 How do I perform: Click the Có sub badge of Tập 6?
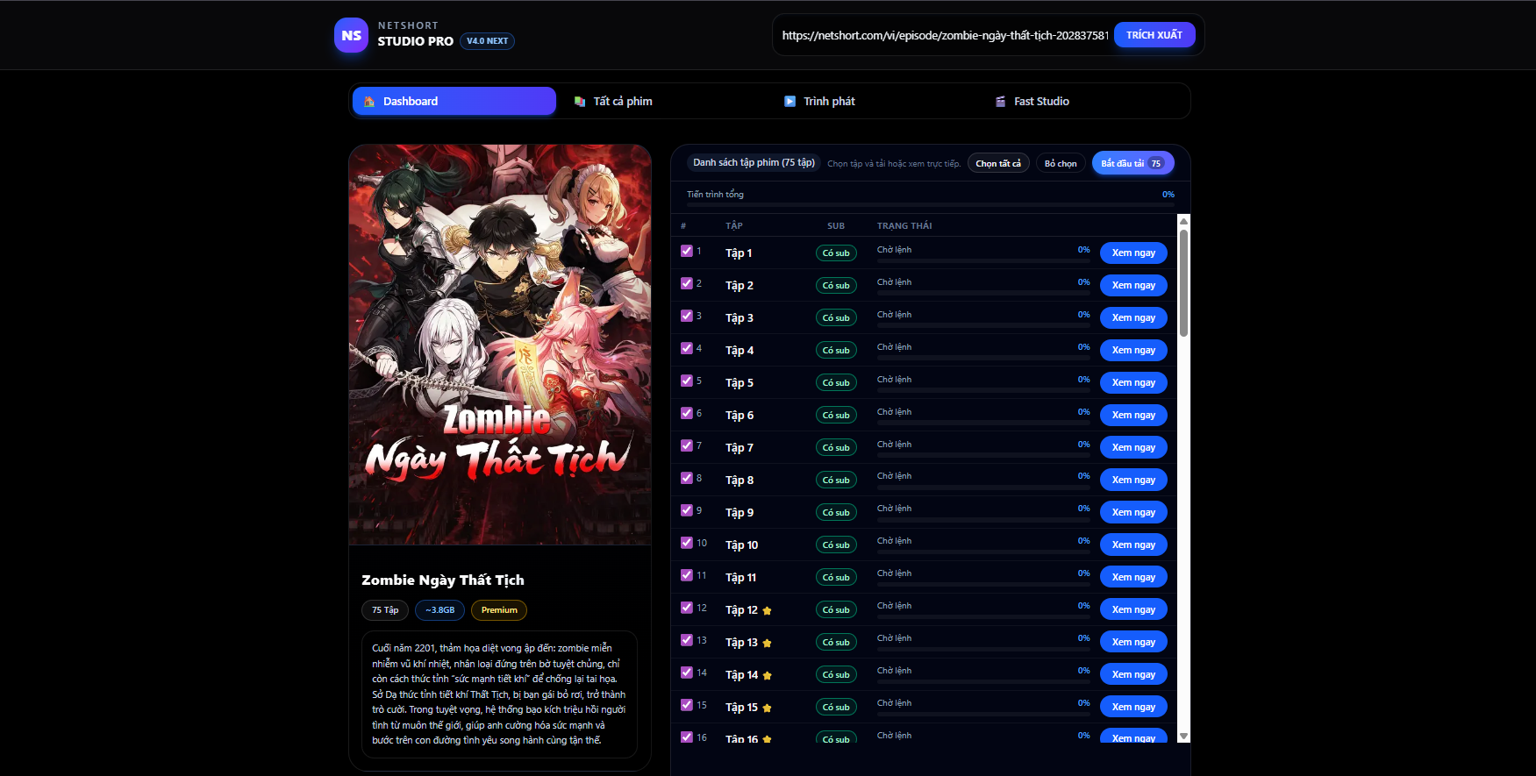[x=836, y=416]
